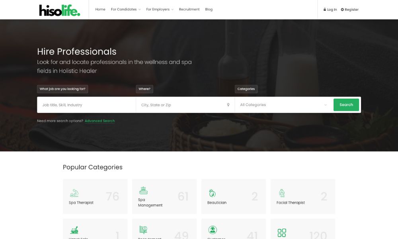The width and height of the screenshot is (398, 239).
Task: Click the four-squares grid category icon
Action: tap(282, 233)
